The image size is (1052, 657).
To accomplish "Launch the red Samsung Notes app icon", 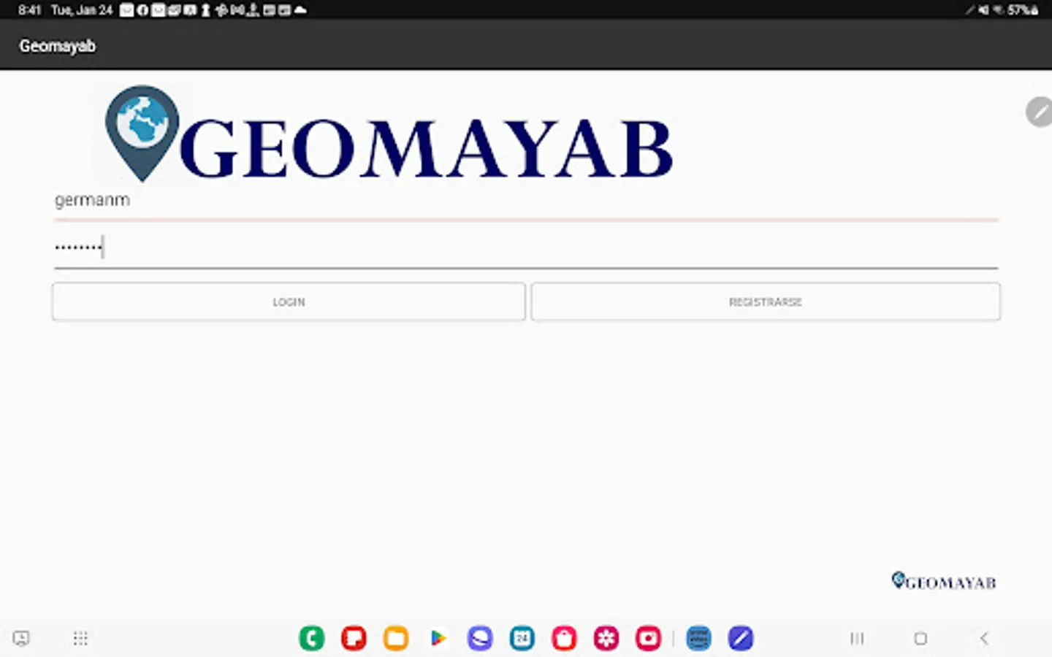I will 354,639.
